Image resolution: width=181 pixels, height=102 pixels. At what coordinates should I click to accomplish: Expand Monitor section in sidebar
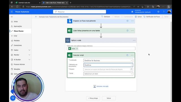click(x=29, y=55)
